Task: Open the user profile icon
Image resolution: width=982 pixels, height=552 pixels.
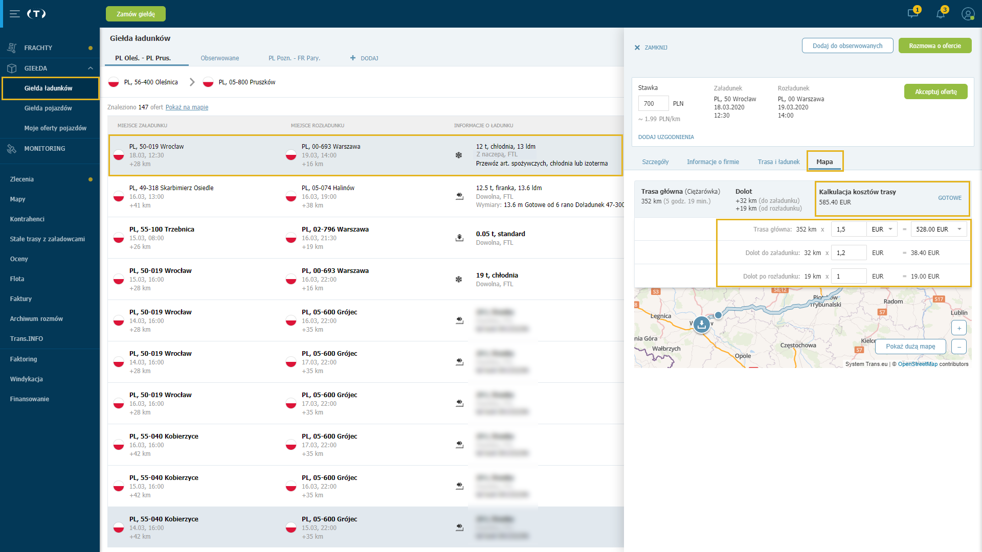Action: pyautogui.click(x=968, y=14)
